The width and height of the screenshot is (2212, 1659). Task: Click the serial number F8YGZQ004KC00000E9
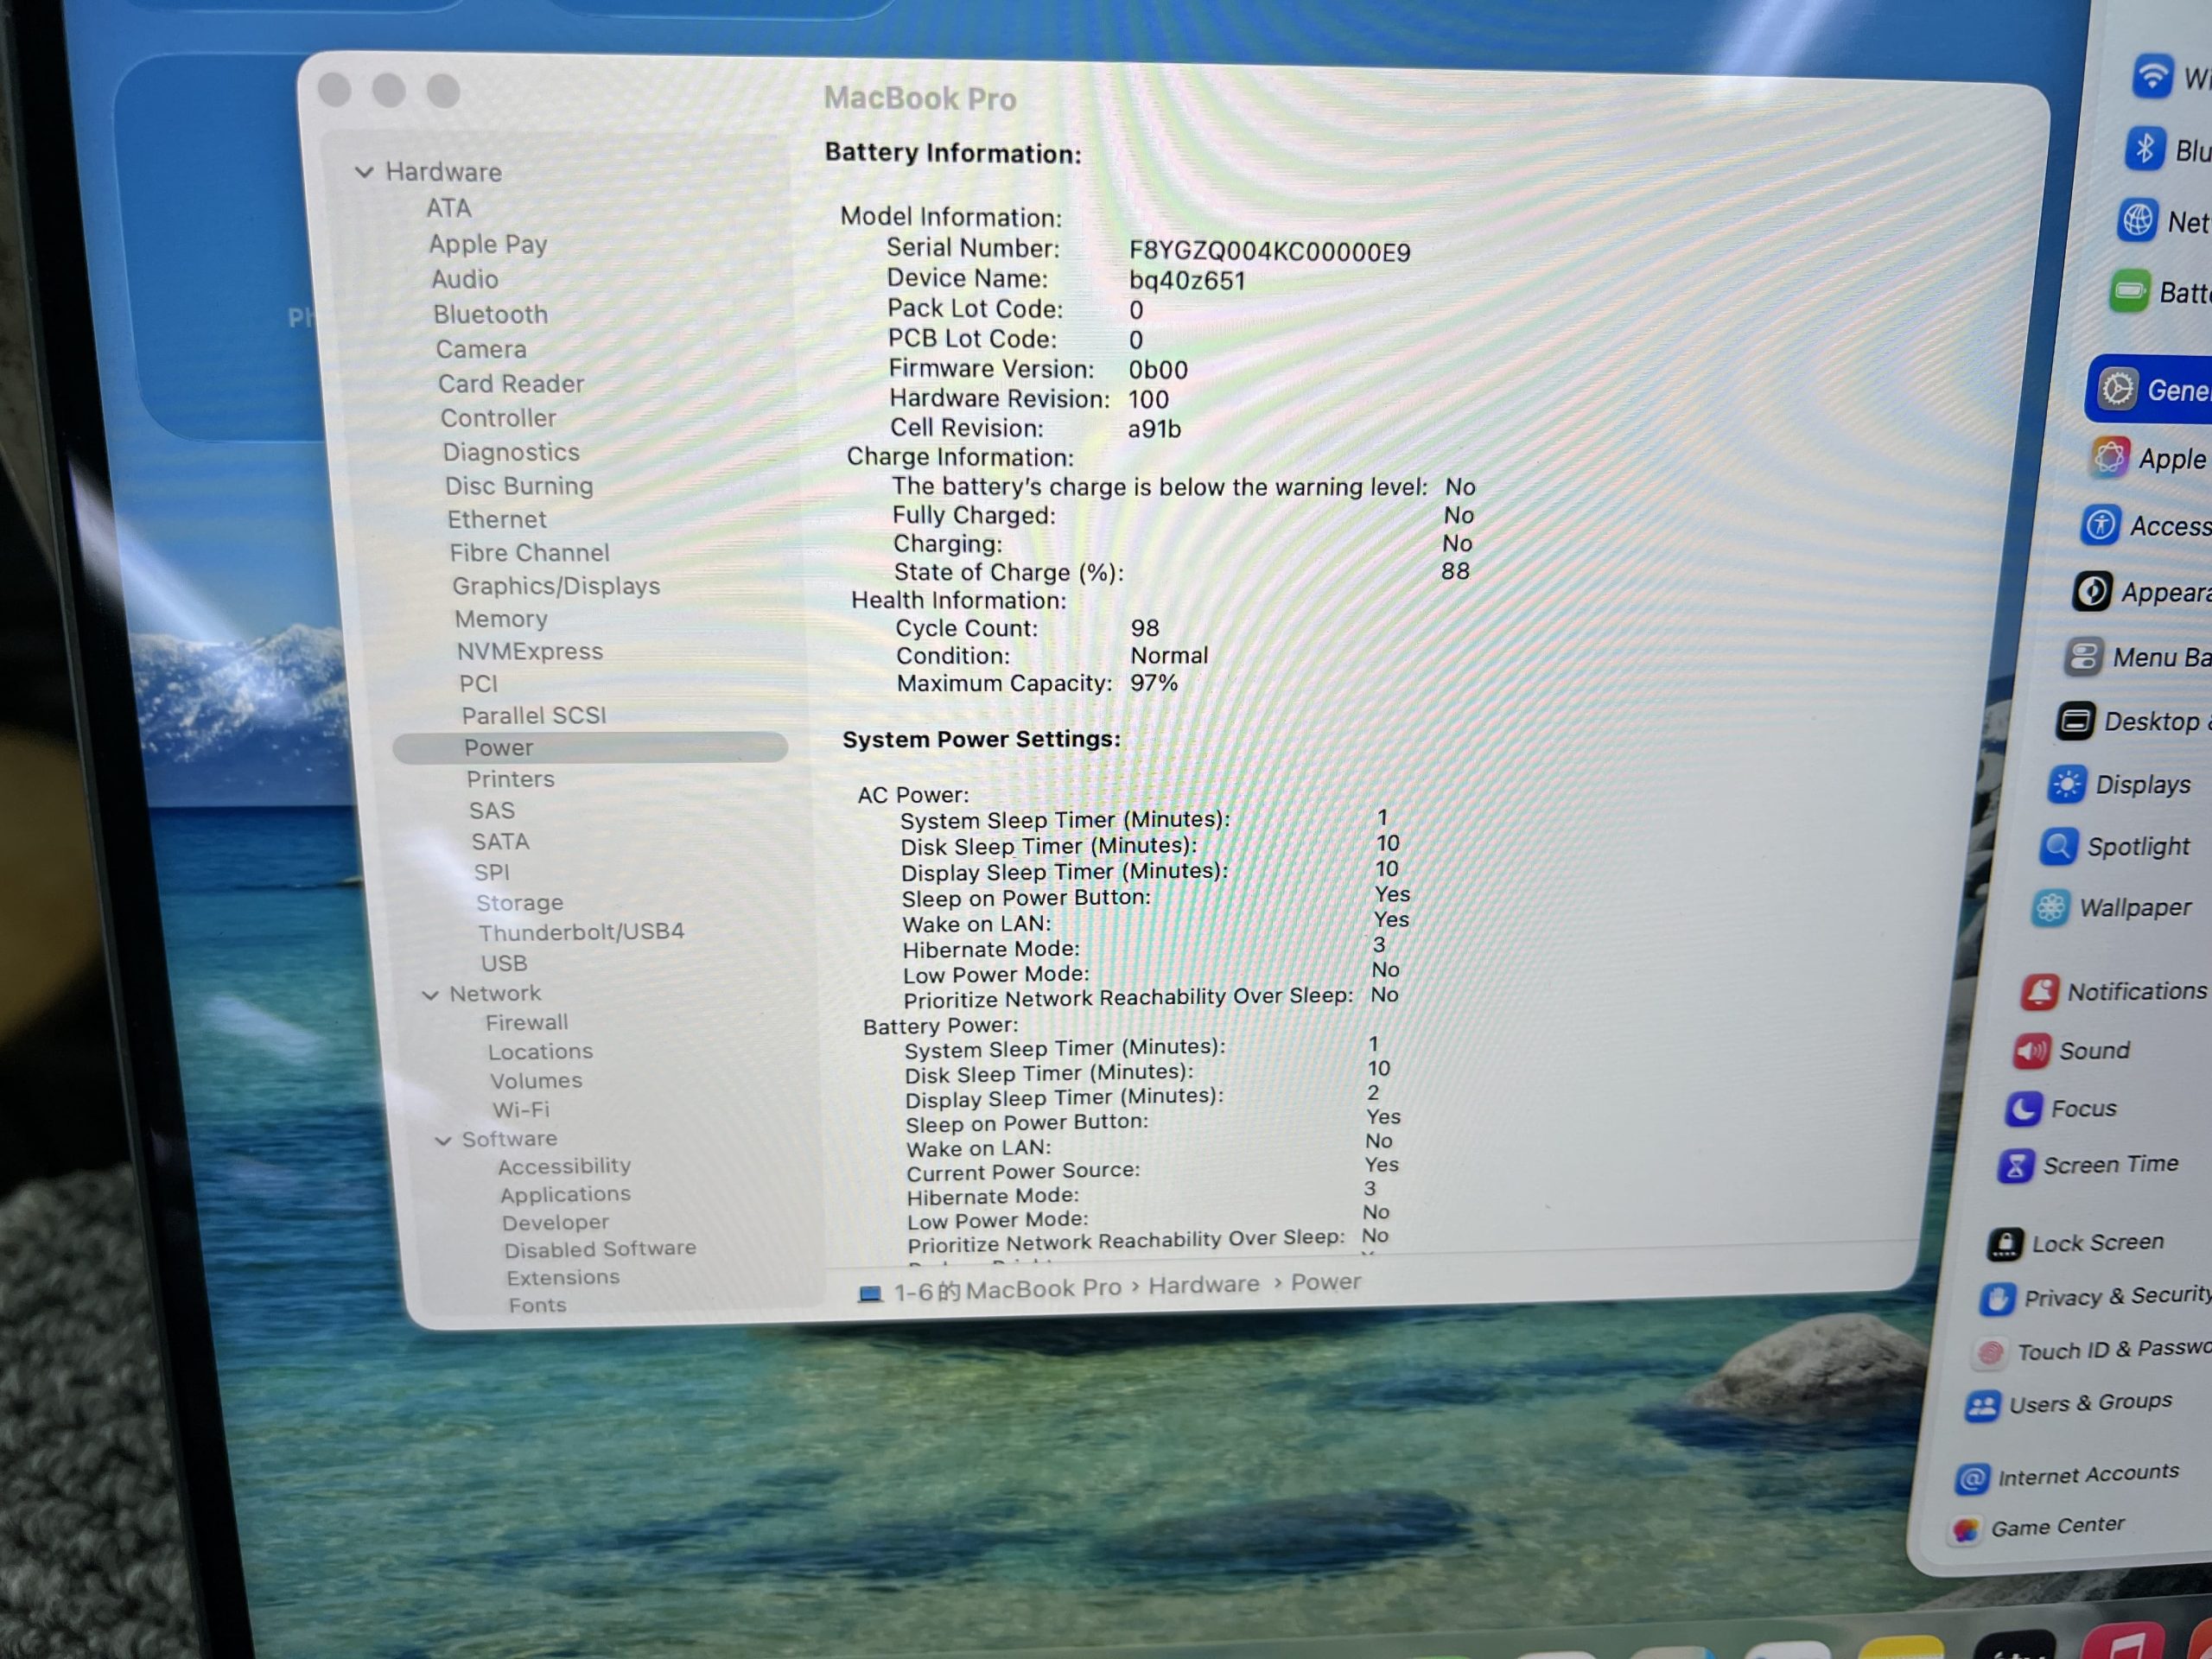click(x=1270, y=251)
